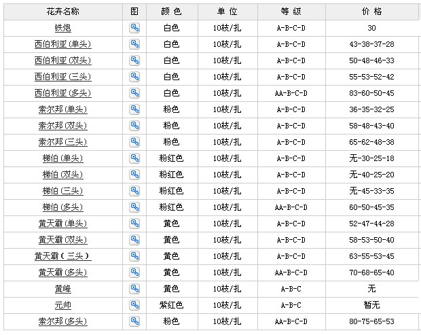
Task: Click the 西伯利亚(三头) name link
Action: 63,77
